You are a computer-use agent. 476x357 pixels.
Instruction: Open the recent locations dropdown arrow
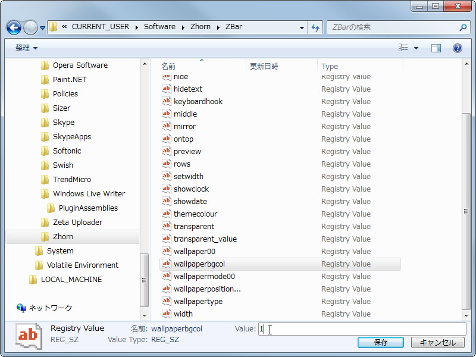click(x=42, y=28)
